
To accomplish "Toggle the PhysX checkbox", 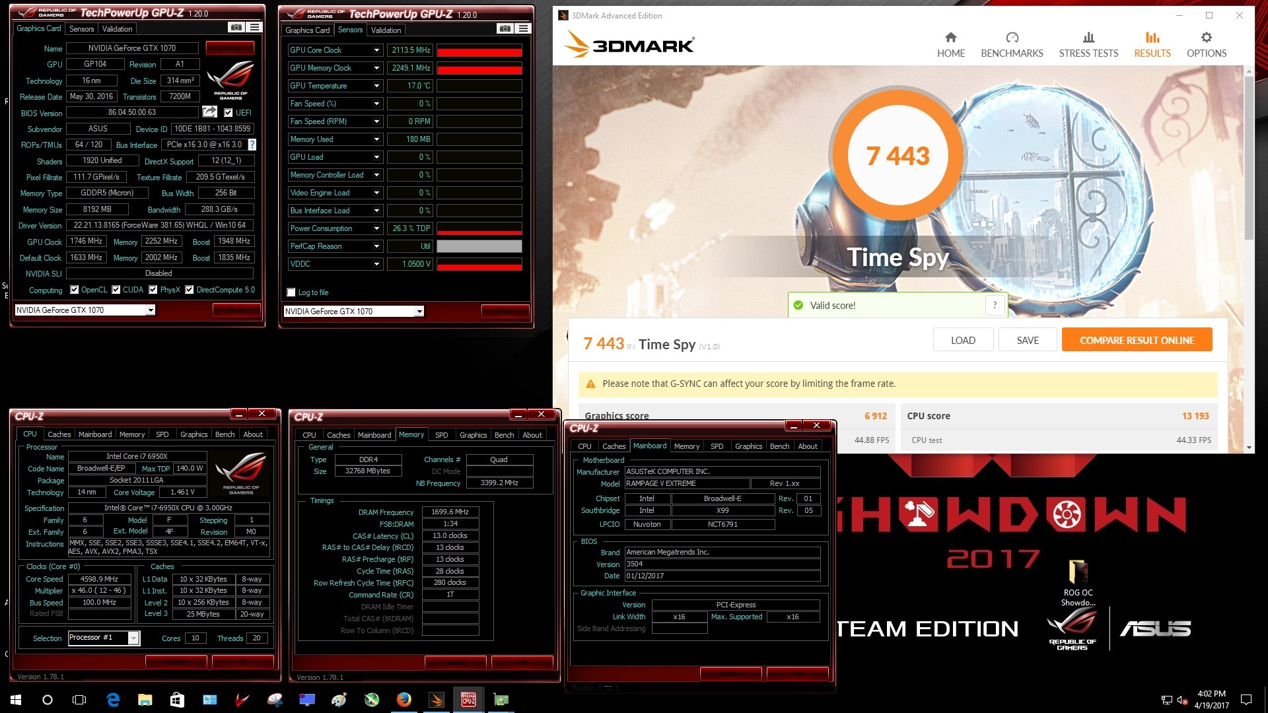I will click(153, 289).
